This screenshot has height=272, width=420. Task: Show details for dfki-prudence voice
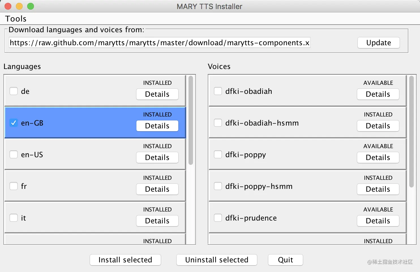[x=378, y=221]
